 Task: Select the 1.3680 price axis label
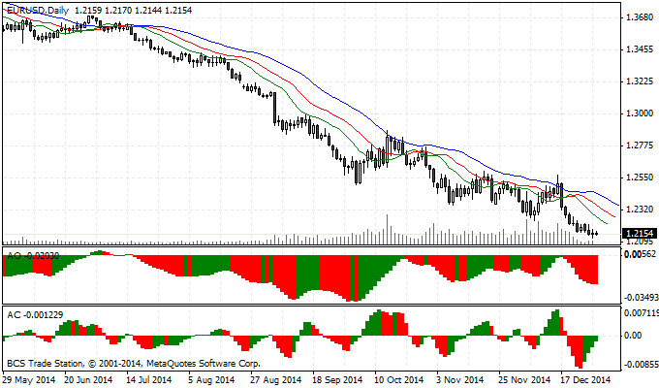click(640, 17)
